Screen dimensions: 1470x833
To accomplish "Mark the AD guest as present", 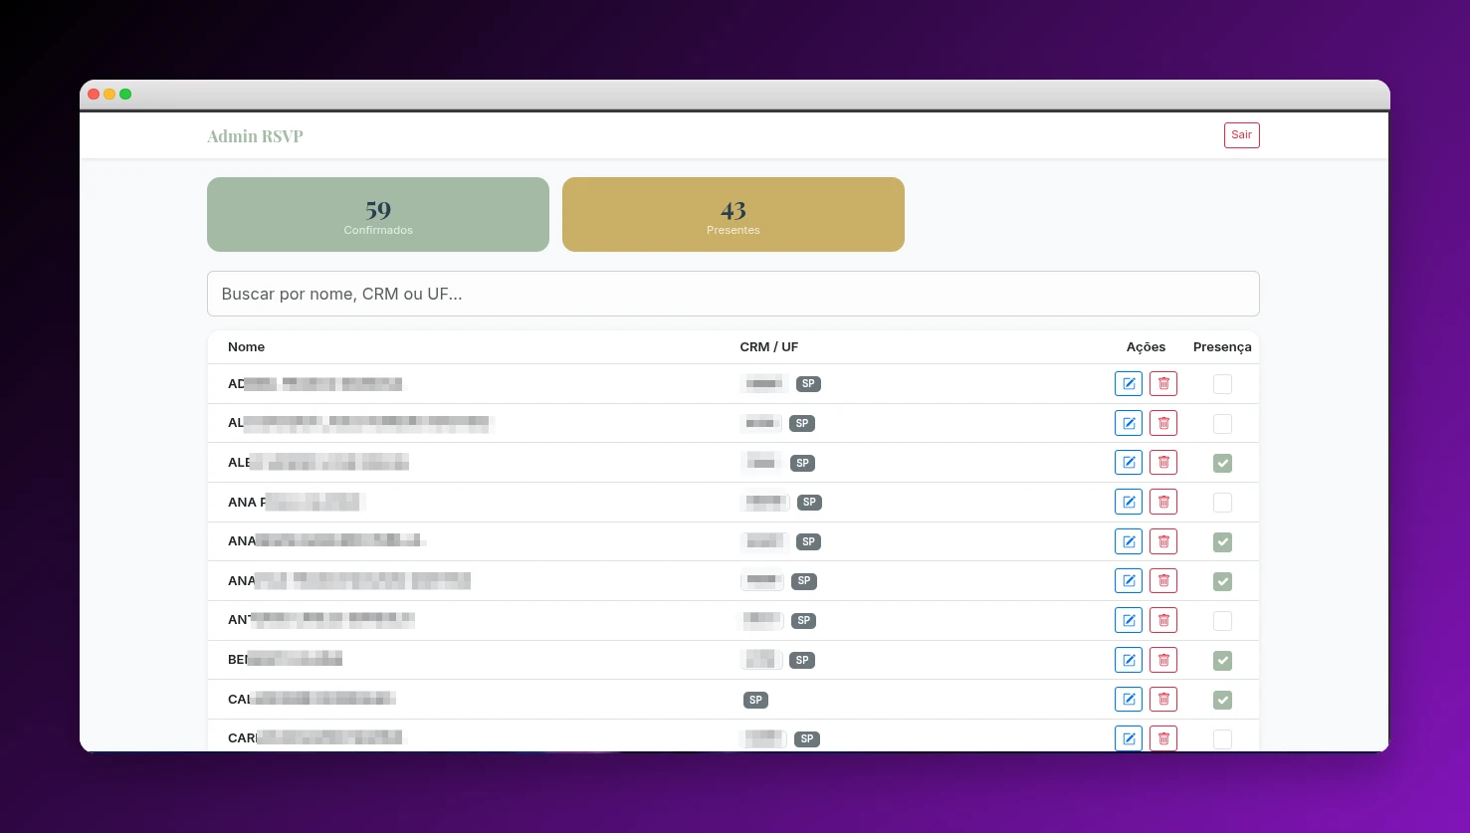I will point(1222,384).
